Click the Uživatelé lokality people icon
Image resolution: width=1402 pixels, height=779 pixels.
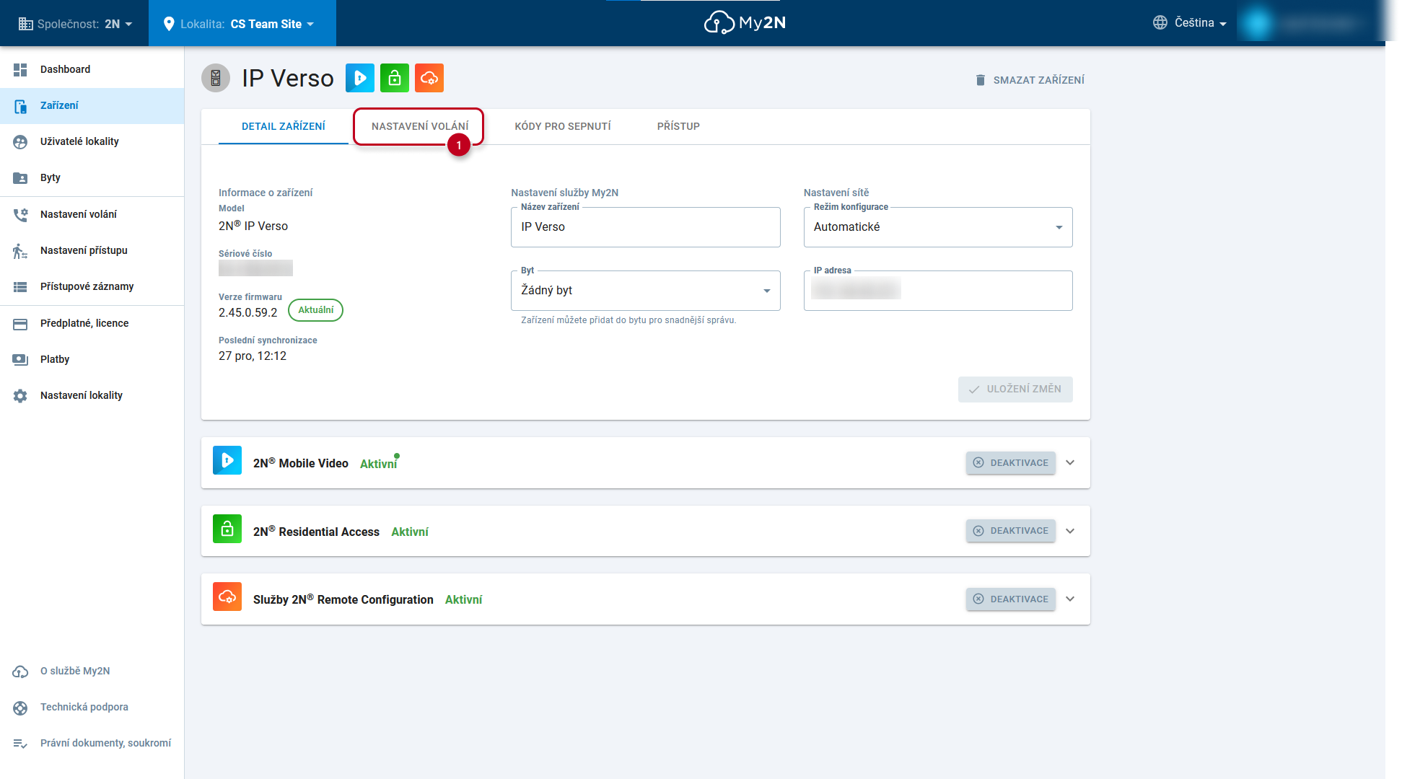20,142
